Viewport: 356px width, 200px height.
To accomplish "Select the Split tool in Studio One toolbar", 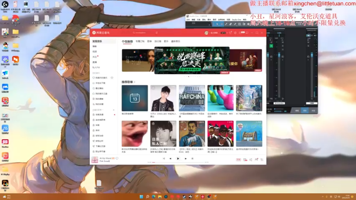I will click(226, 24).
